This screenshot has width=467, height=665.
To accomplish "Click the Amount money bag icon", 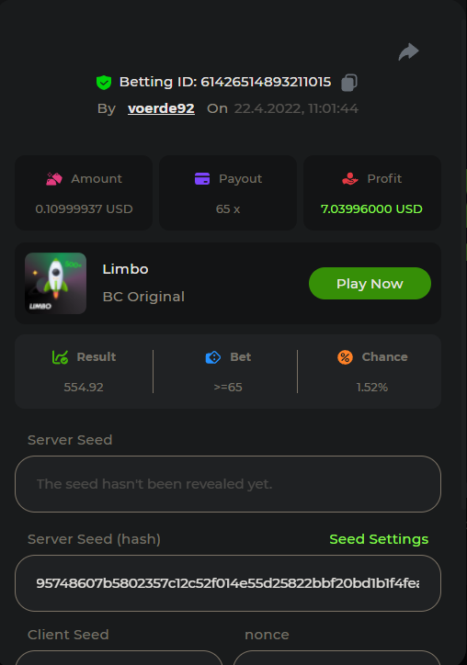I will (x=54, y=179).
